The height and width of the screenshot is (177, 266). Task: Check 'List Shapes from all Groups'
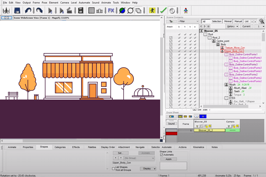click(113, 168)
